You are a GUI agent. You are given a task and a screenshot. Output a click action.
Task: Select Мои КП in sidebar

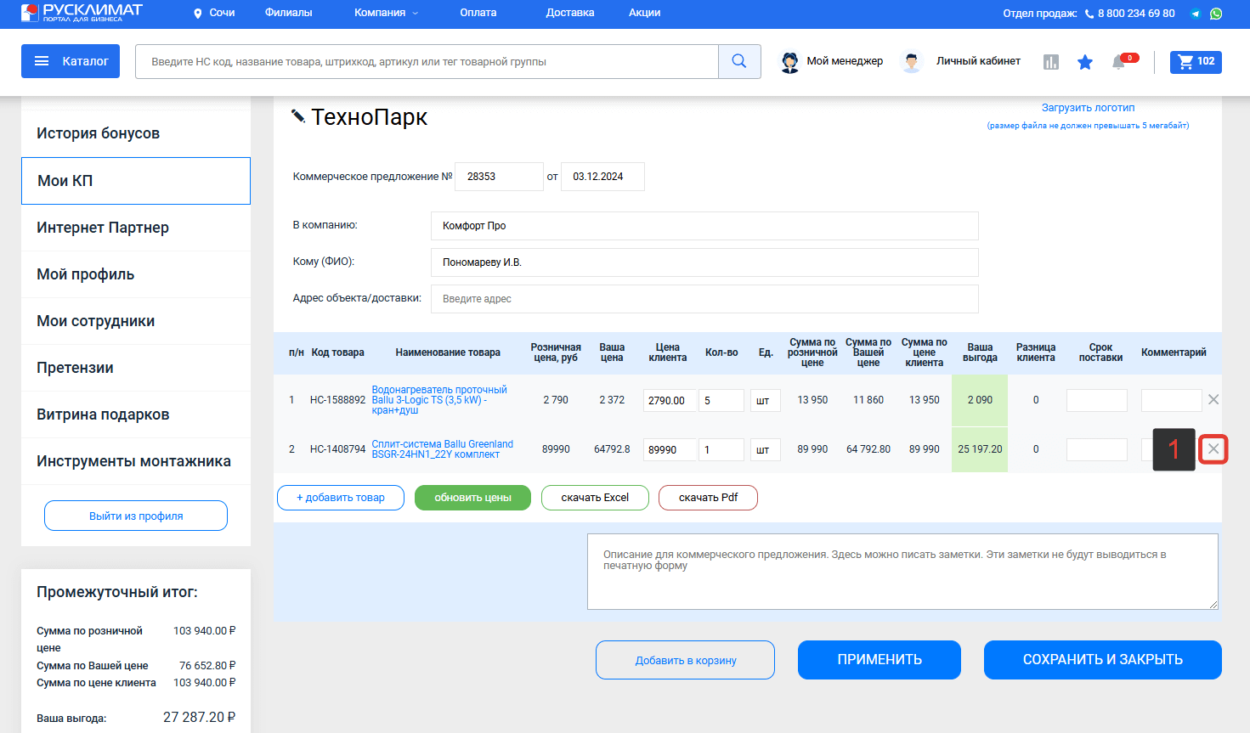(136, 181)
